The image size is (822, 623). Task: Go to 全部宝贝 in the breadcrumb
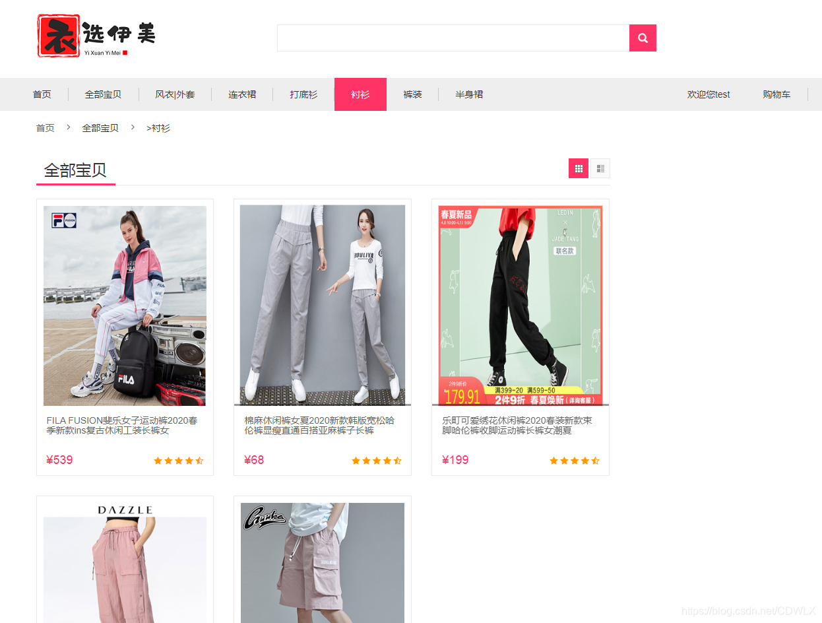[100, 128]
